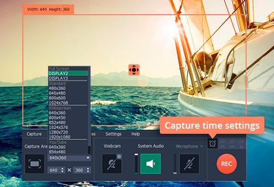Mute the System Audio speaker button

click(x=151, y=164)
